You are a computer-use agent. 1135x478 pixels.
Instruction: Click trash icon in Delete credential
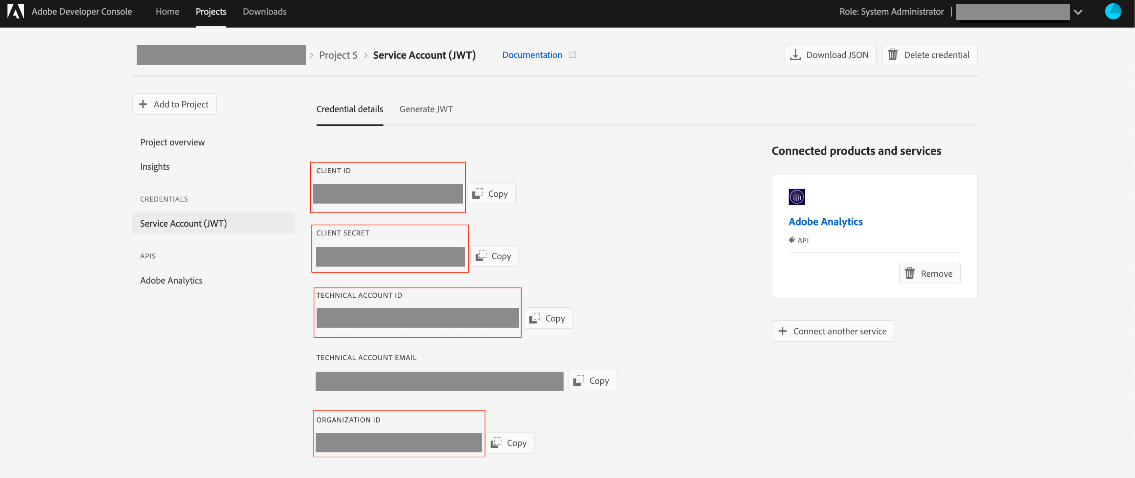click(x=893, y=54)
